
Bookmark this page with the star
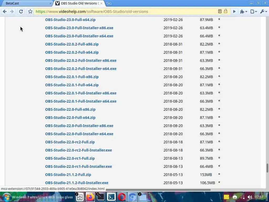click(x=30, y=12)
